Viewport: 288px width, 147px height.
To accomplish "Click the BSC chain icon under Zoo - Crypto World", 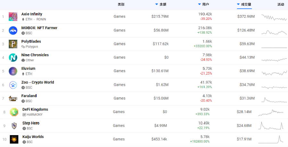I will point(23,87).
